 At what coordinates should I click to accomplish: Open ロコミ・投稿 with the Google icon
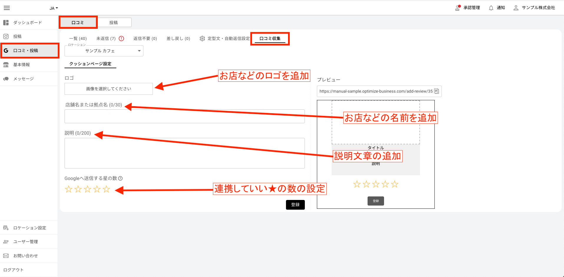pyautogui.click(x=25, y=50)
